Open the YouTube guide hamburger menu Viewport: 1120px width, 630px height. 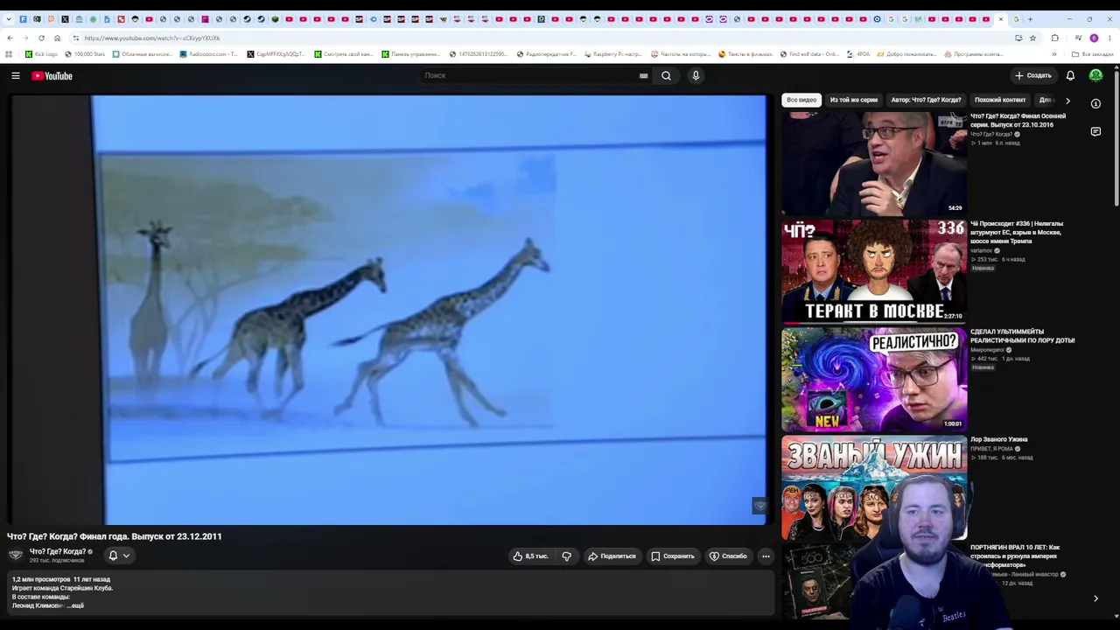[16, 76]
